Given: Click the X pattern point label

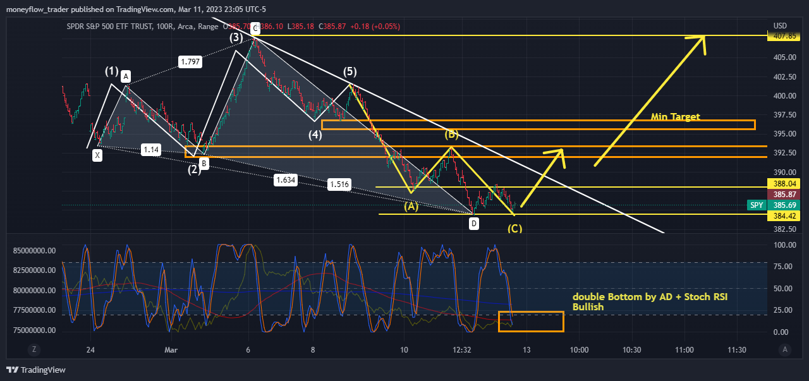Looking at the screenshot, I should click(x=97, y=155).
